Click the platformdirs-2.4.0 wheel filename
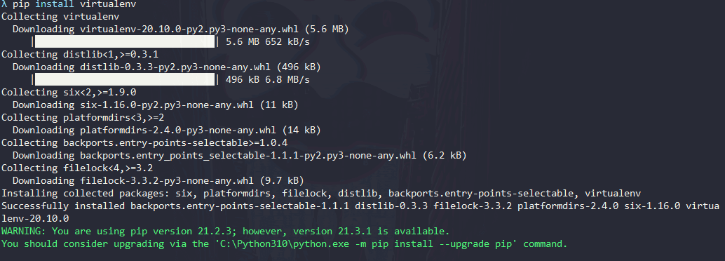Screen dimensions: 725x261 click(x=178, y=130)
